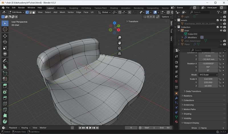This screenshot has height=134, width=228.
Task: Activate the Measure tool
Action: pos(5,67)
